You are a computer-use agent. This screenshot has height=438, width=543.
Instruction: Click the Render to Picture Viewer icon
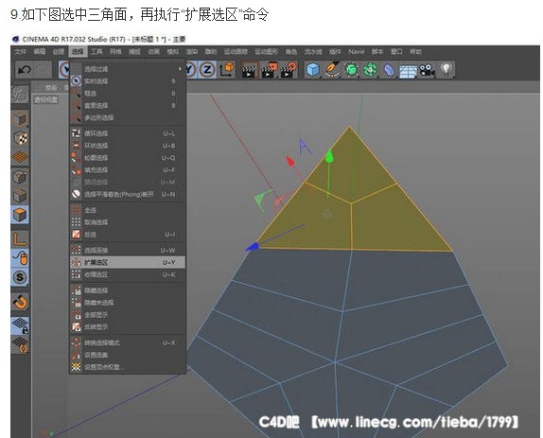[269, 70]
